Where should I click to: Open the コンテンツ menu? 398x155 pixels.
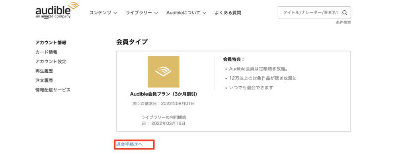[x=100, y=13]
